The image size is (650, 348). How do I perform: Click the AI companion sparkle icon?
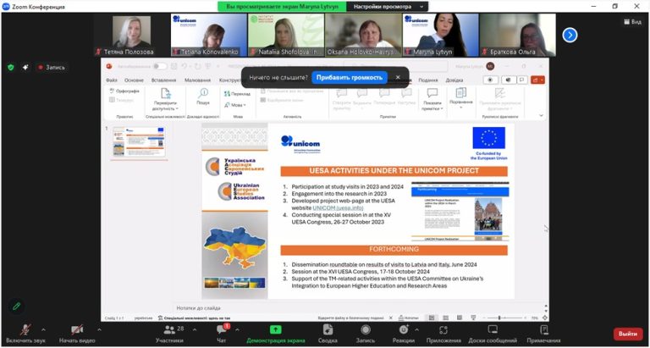pos(25,67)
